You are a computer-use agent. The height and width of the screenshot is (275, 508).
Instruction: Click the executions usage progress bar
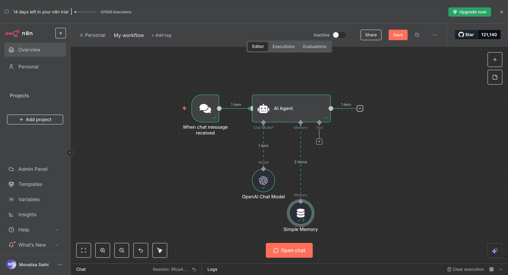(85, 12)
